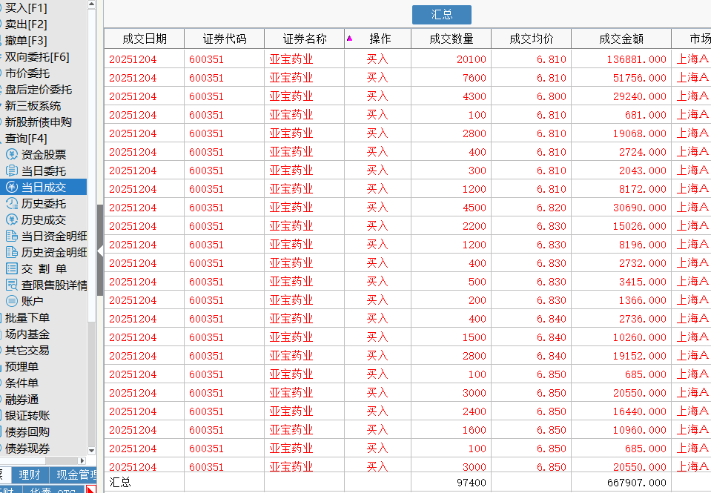This screenshot has height=493, width=711.
Task: Switch to the 现金管理 tab
Action: click(73, 475)
